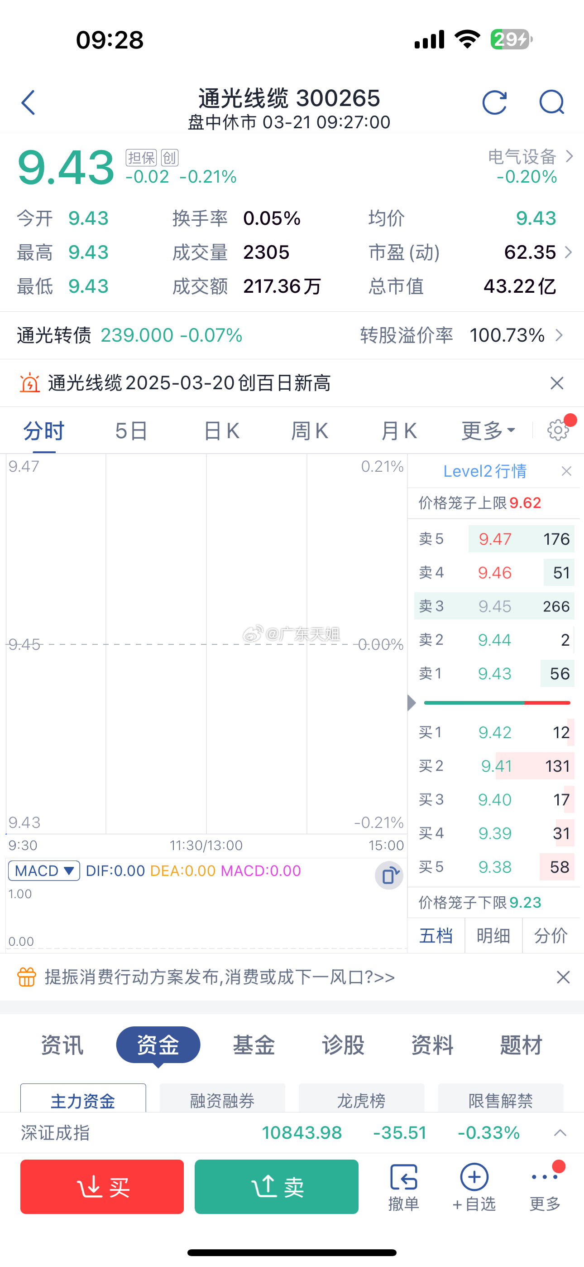Select 买5 row at 9.38
The height and width of the screenshot is (1267, 584).
pyautogui.click(x=494, y=866)
